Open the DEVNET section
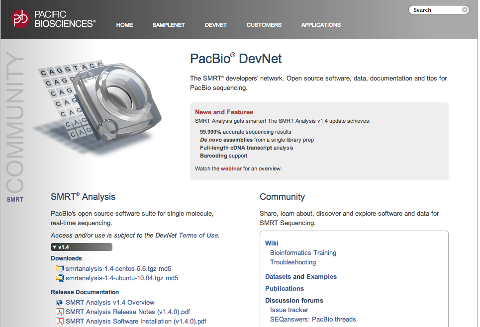This screenshot has height=327, width=480. point(215,25)
